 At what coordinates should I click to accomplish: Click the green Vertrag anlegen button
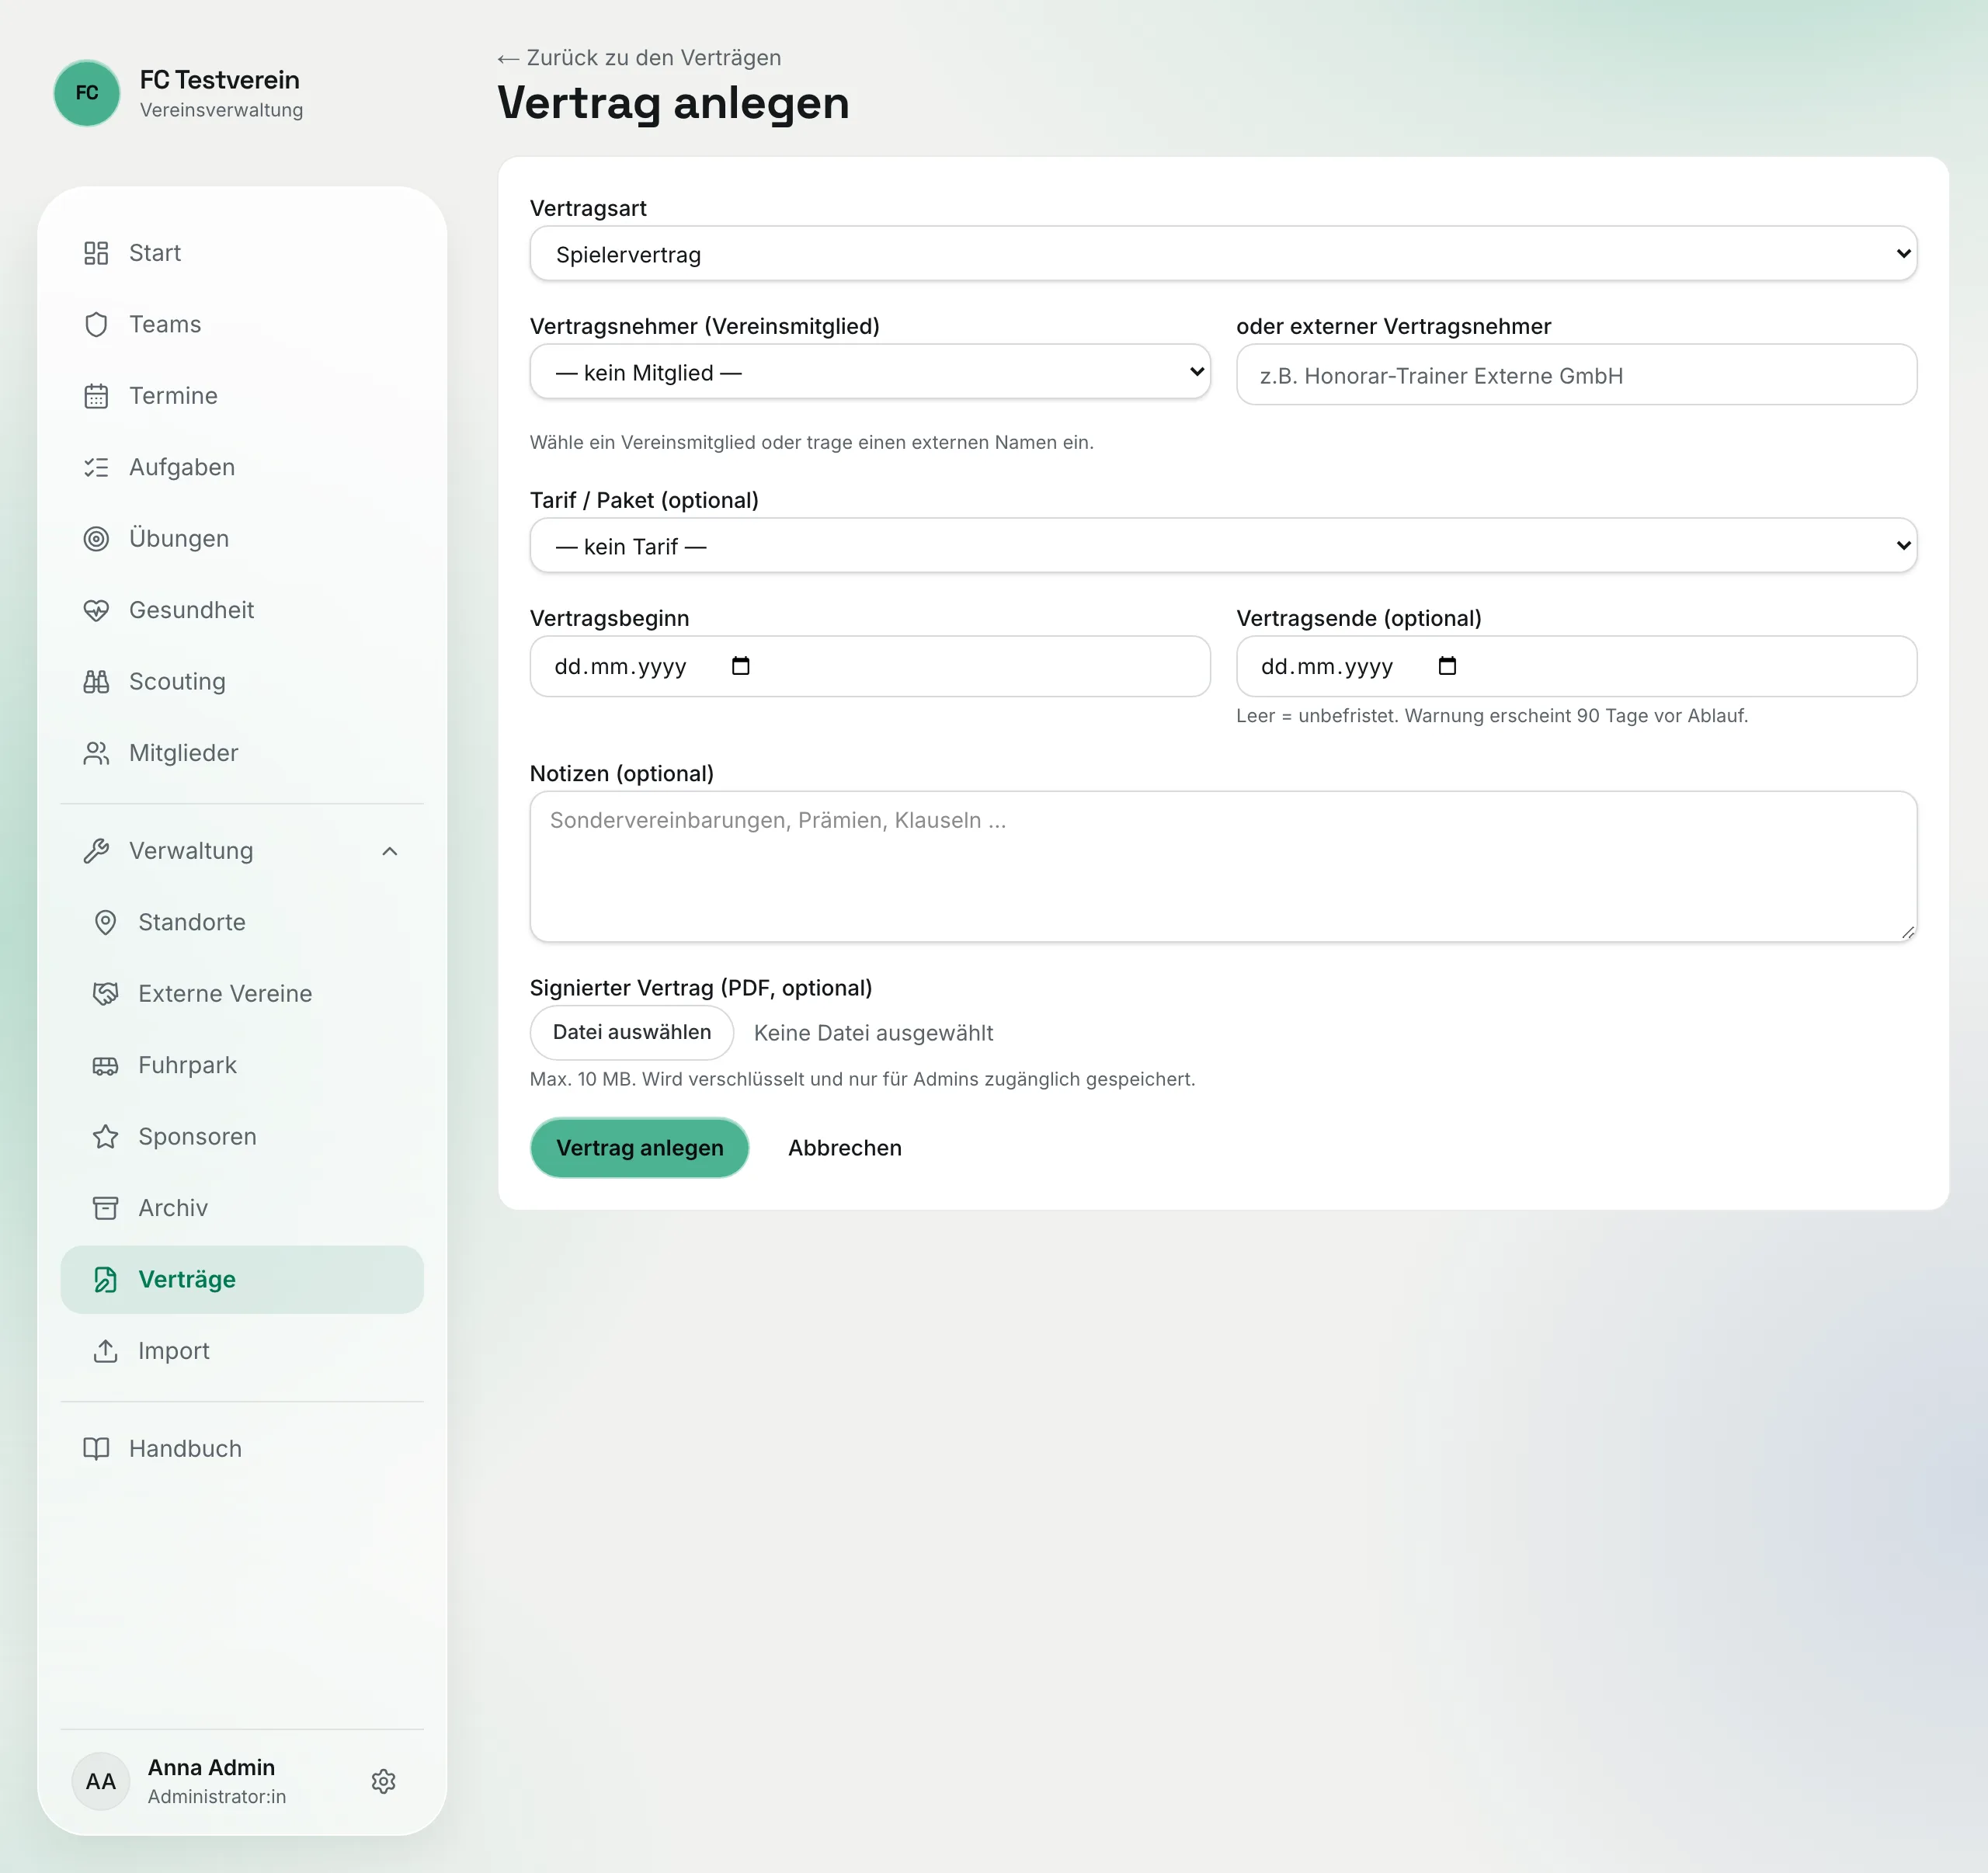point(639,1148)
